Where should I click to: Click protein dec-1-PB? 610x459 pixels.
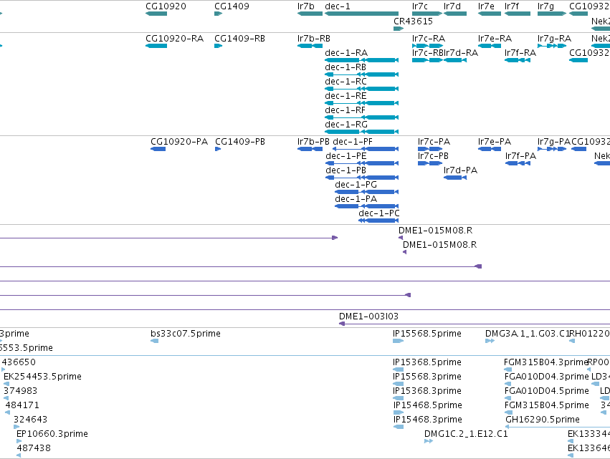coord(362,178)
